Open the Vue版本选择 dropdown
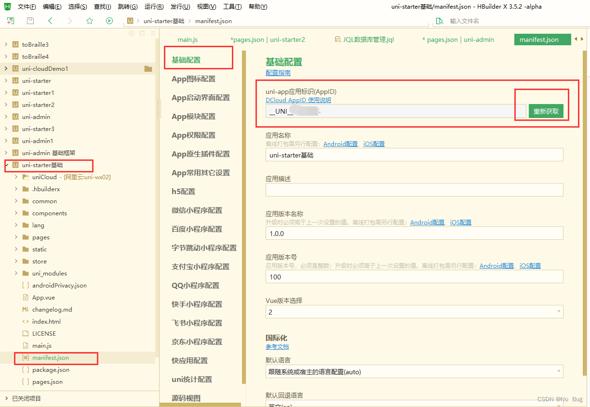590x407 pixels. tap(415, 312)
